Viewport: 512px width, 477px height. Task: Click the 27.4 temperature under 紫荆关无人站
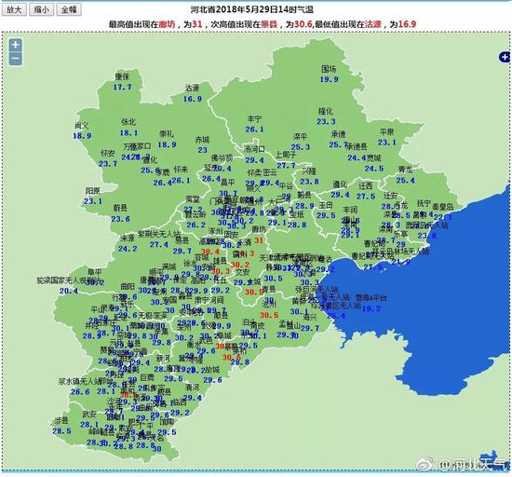pyautogui.click(x=159, y=244)
